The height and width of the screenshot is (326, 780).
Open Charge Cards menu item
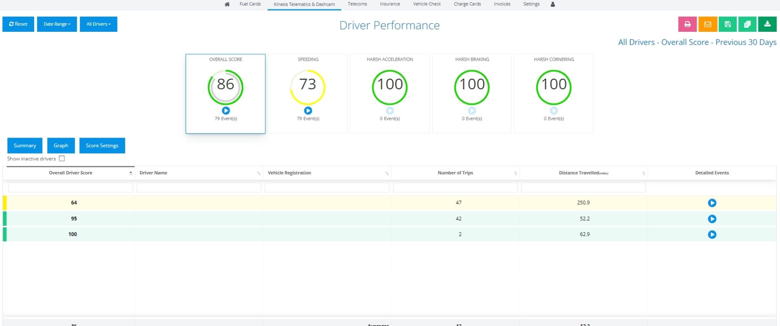point(467,4)
